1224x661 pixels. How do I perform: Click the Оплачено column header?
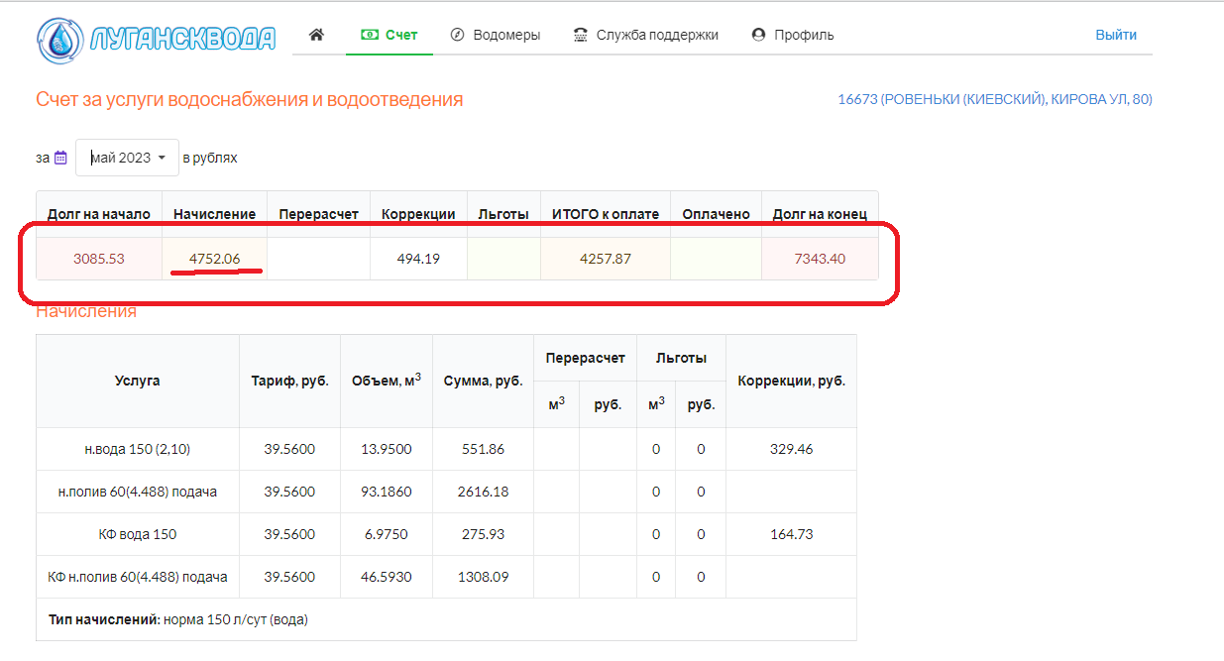point(716,214)
